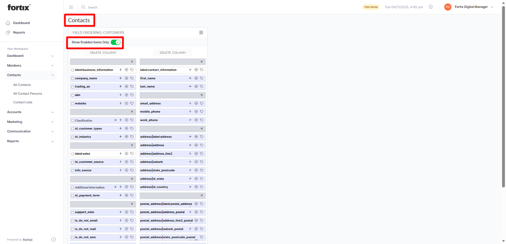Check the trading_as checkbox

pyautogui.click(x=73, y=87)
